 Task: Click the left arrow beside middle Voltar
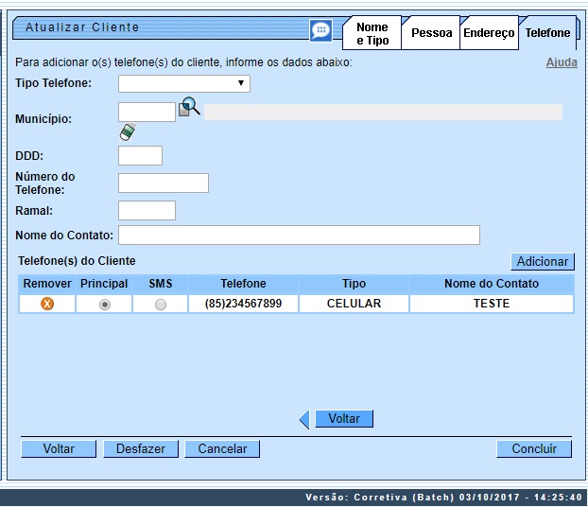point(304,419)
